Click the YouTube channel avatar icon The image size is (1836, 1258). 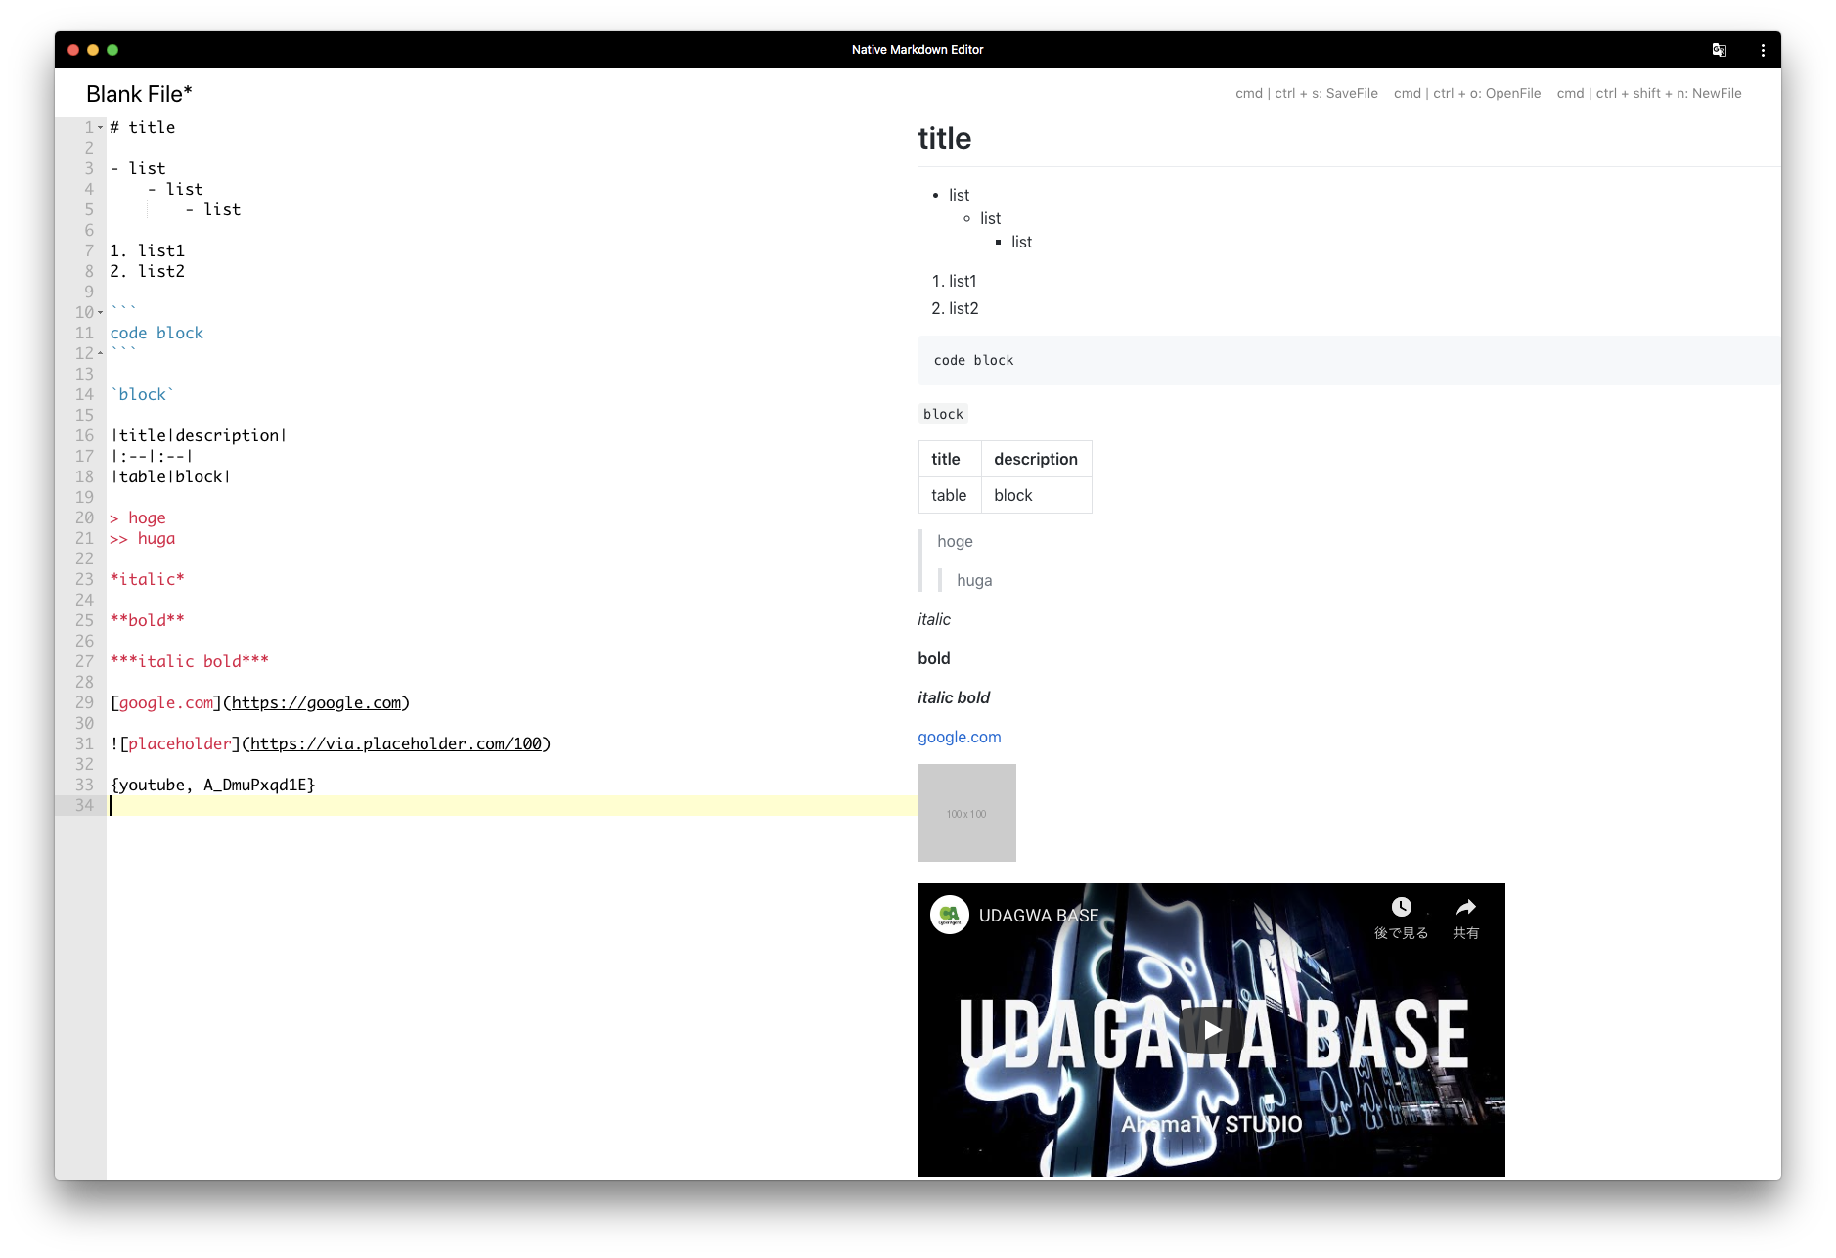click(949, 915)
